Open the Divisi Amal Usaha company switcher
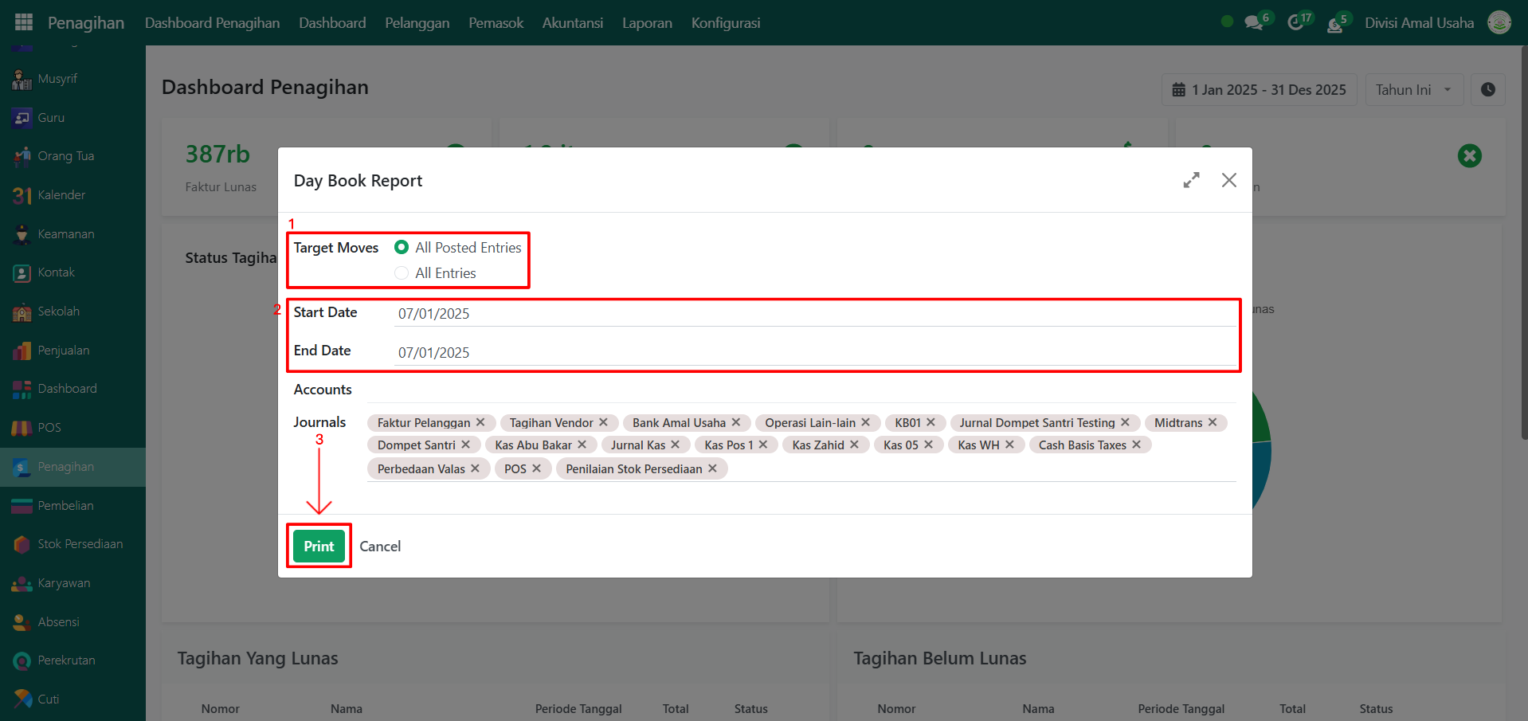The width and height of the screenshot is (1528, 721). point(1418,23)
